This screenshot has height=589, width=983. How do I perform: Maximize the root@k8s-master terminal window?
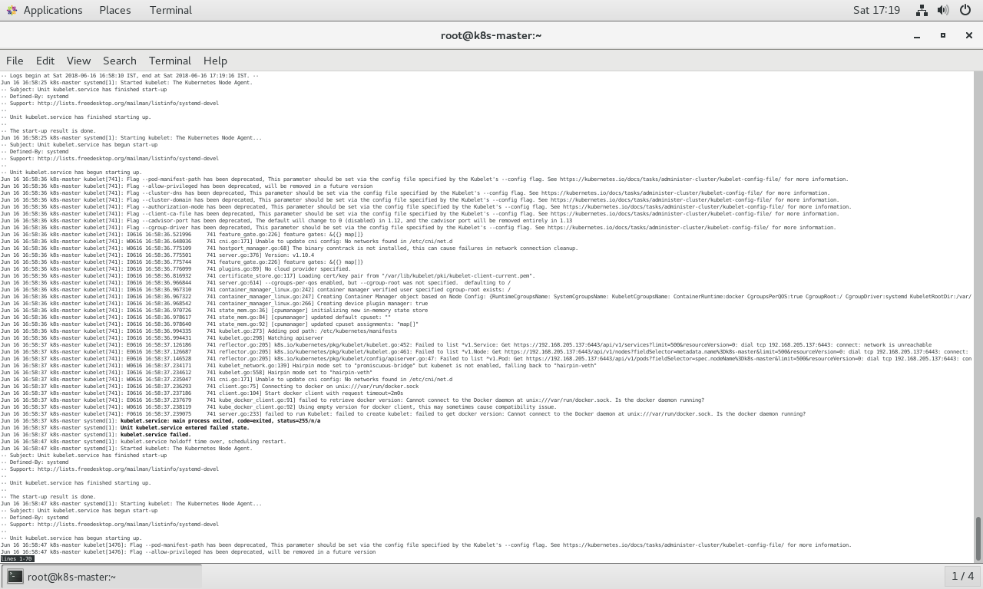pyautogui.click(x=943, y=35)
